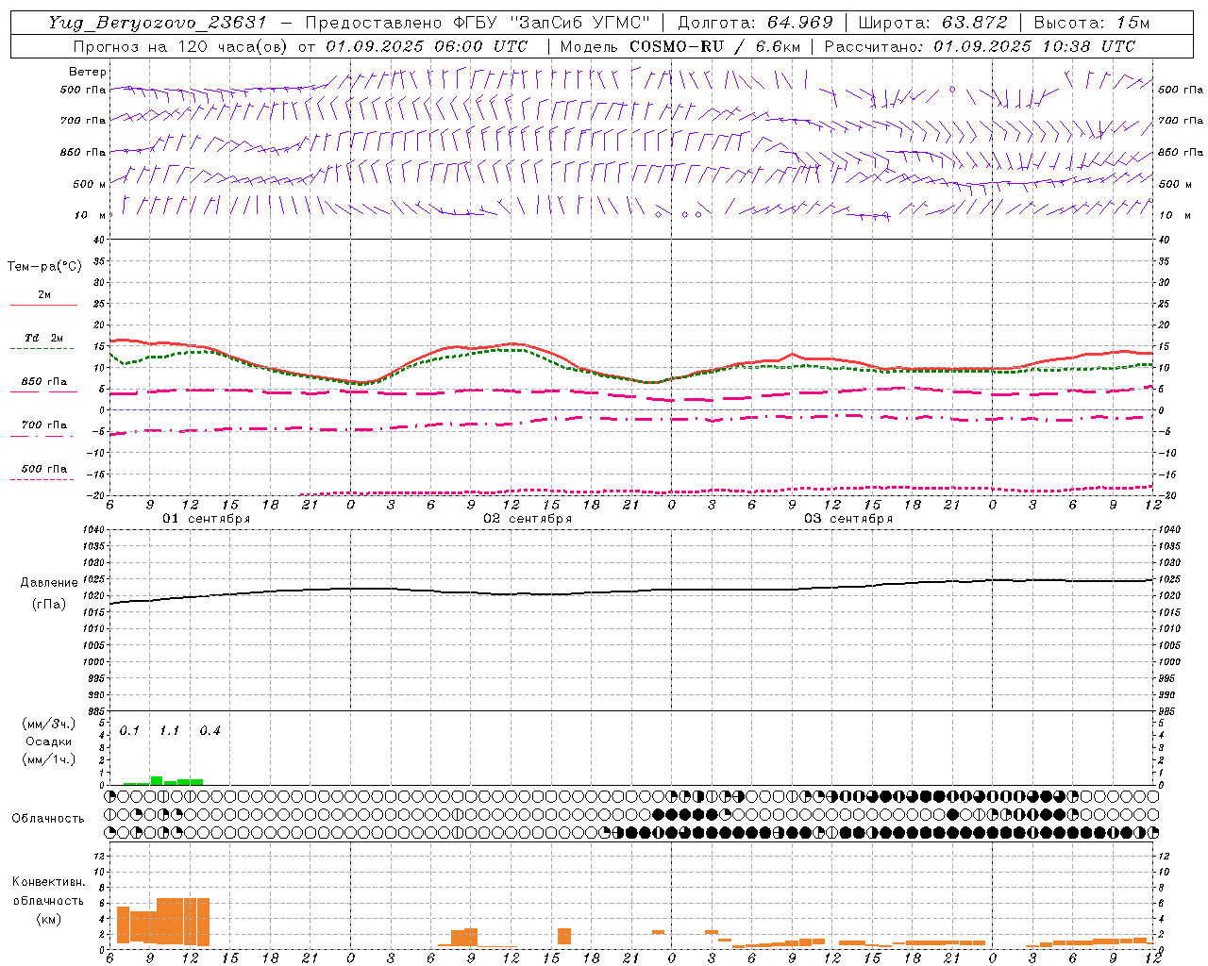Click the Облачность cloudiness label
The width and height of the screenshot is (1208, 966).
coord(48,818)
